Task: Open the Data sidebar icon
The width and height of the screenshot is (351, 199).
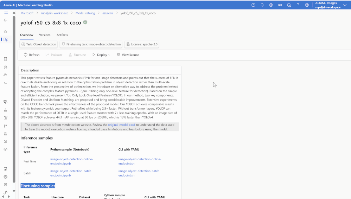Action: click(x=6, y=102)
